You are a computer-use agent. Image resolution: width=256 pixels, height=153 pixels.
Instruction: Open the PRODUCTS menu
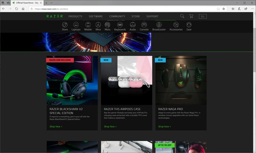(75, 16)
